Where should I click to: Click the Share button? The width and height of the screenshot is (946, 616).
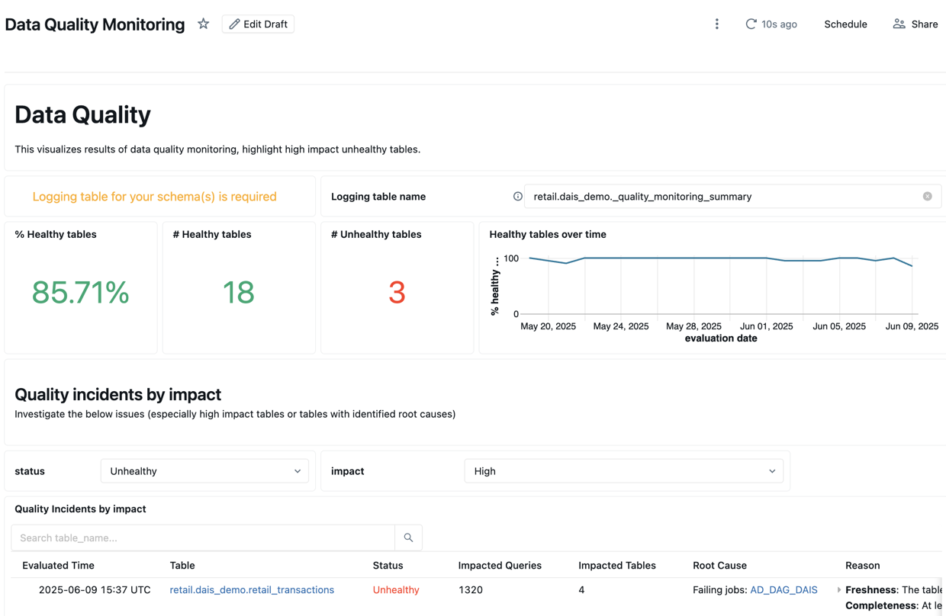915,24
